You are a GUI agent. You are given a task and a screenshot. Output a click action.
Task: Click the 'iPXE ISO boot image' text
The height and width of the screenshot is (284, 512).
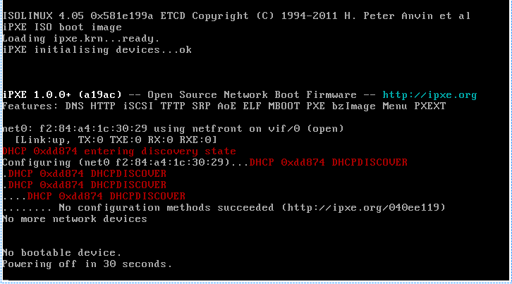pyautogui.click(x=62, y=27)
